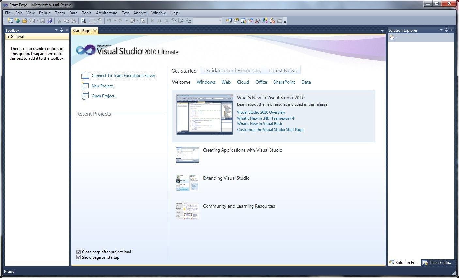The height and width of the screenshot is (278, 459).
Task: Open 'Connect To Team Foundation Server'
Action: (123, 75)
